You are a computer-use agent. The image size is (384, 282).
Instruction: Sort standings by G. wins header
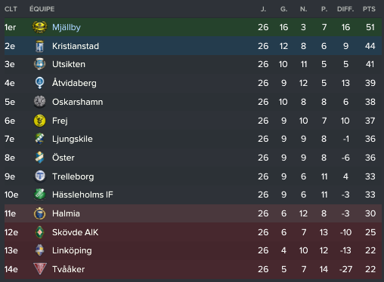[x=283, y=9]
